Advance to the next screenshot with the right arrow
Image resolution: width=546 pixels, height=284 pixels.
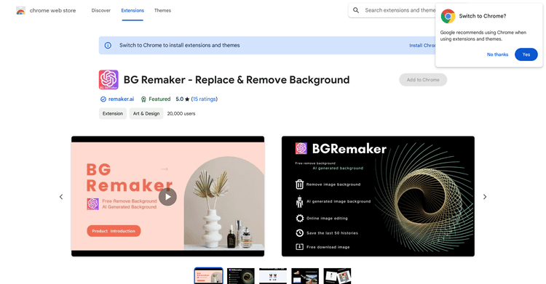pyautogui.click(x=485, y=197)
